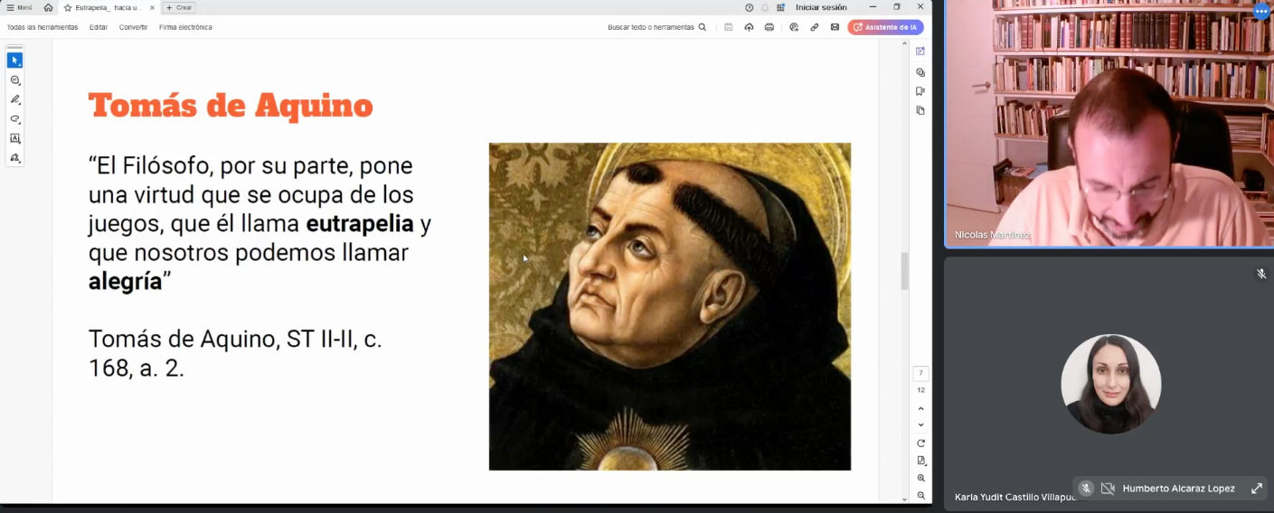Image resolution: width=1274 pixels, height=513 pixels.
Task: Pick the highlighter pen tool
Action: click(14, 99)
